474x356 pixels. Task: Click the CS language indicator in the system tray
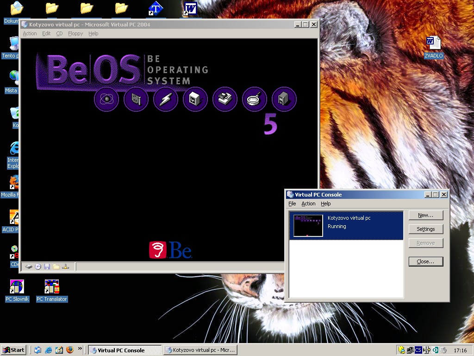tap(418, 350)
